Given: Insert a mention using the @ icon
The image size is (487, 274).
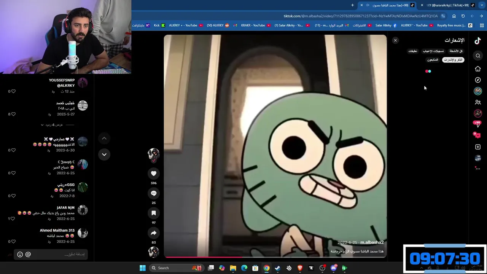Looking at the screenshot, I should (x=28, y=254).
